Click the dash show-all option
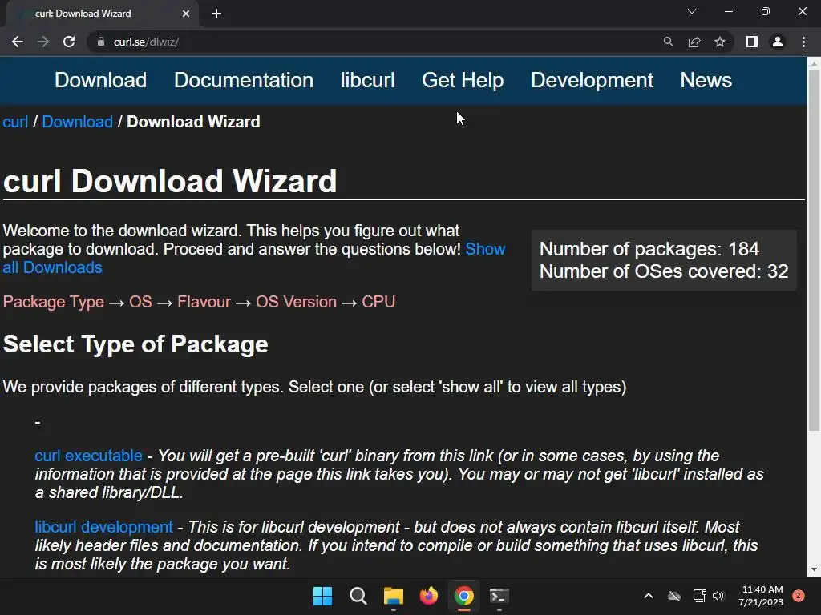The height and width of the screenshot is (615, 821). click(38, 421)
